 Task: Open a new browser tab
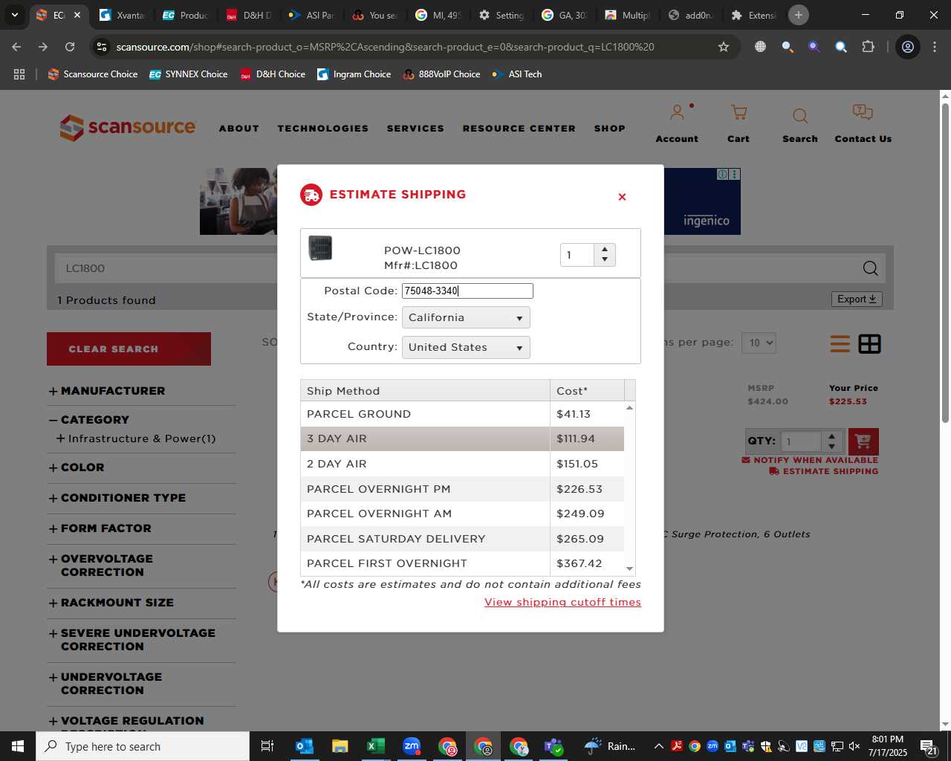click(x=799, y=15)
